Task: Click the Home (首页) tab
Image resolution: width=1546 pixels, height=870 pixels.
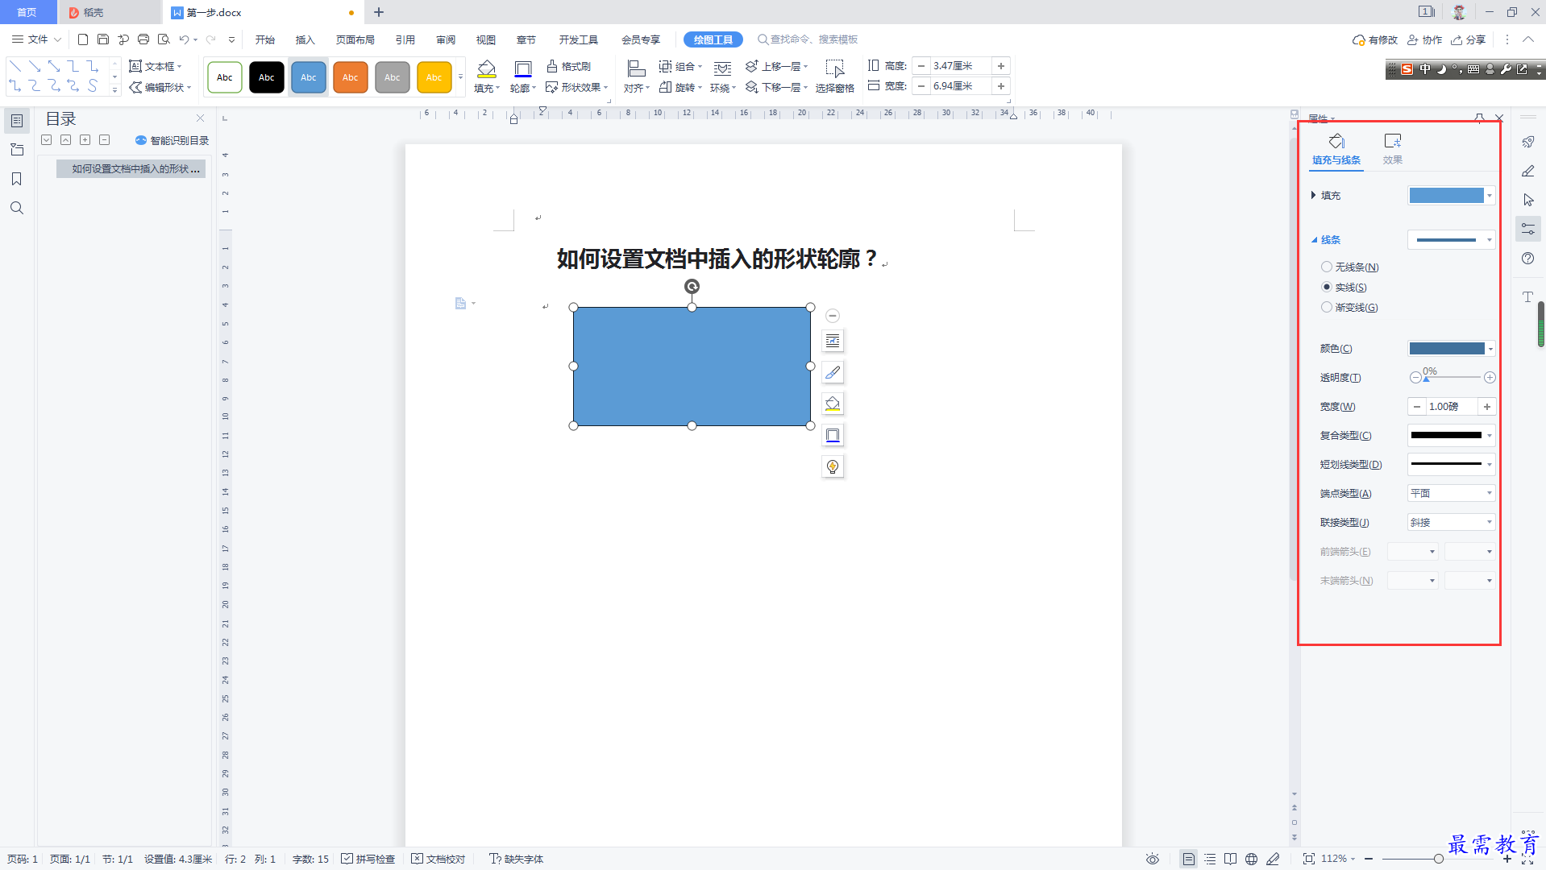Action: 27,12
